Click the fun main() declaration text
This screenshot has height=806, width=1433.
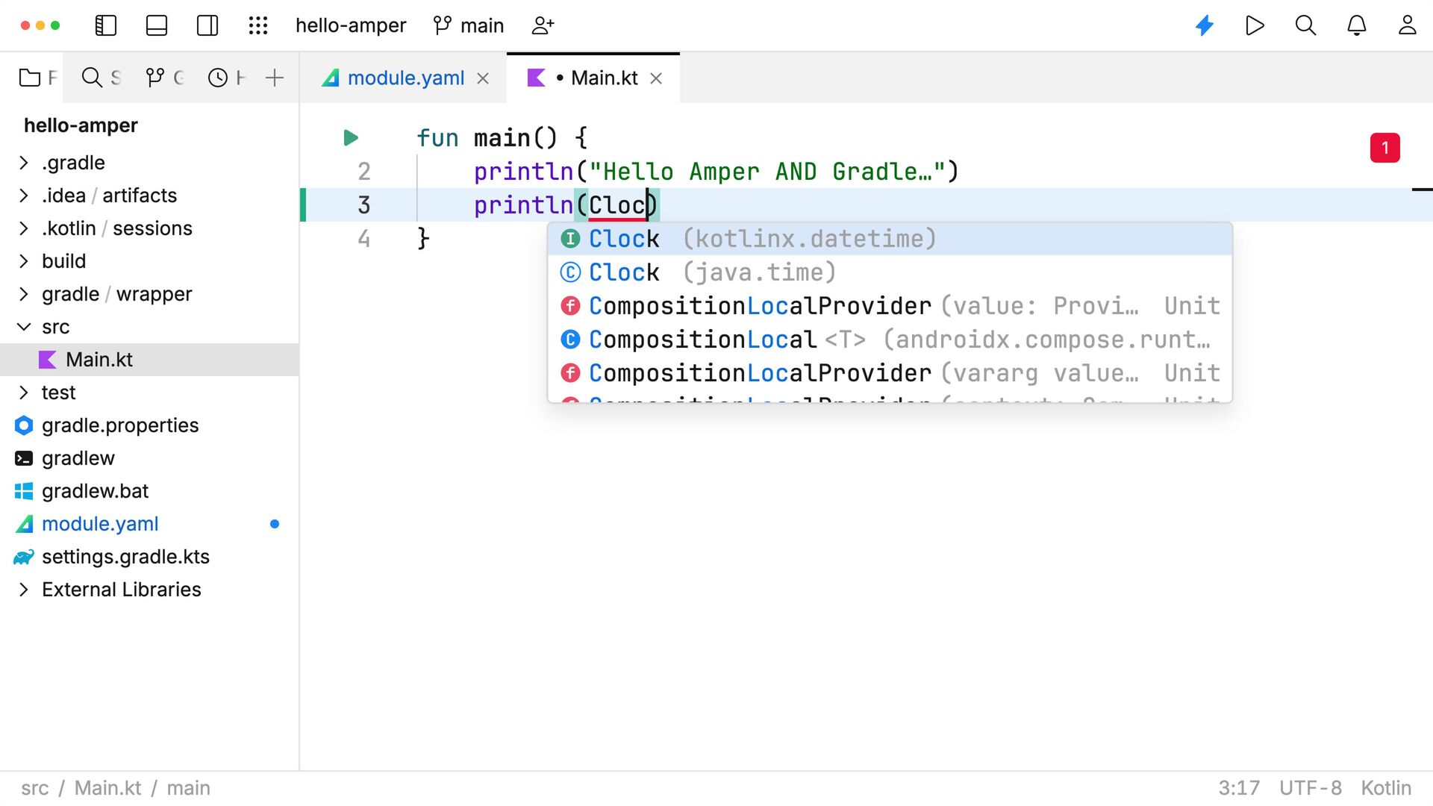(x=502, y=138)
